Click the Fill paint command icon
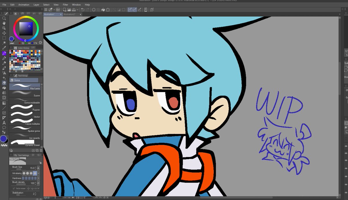The height and width of the screenshot is (200, 348). (103, 10)
